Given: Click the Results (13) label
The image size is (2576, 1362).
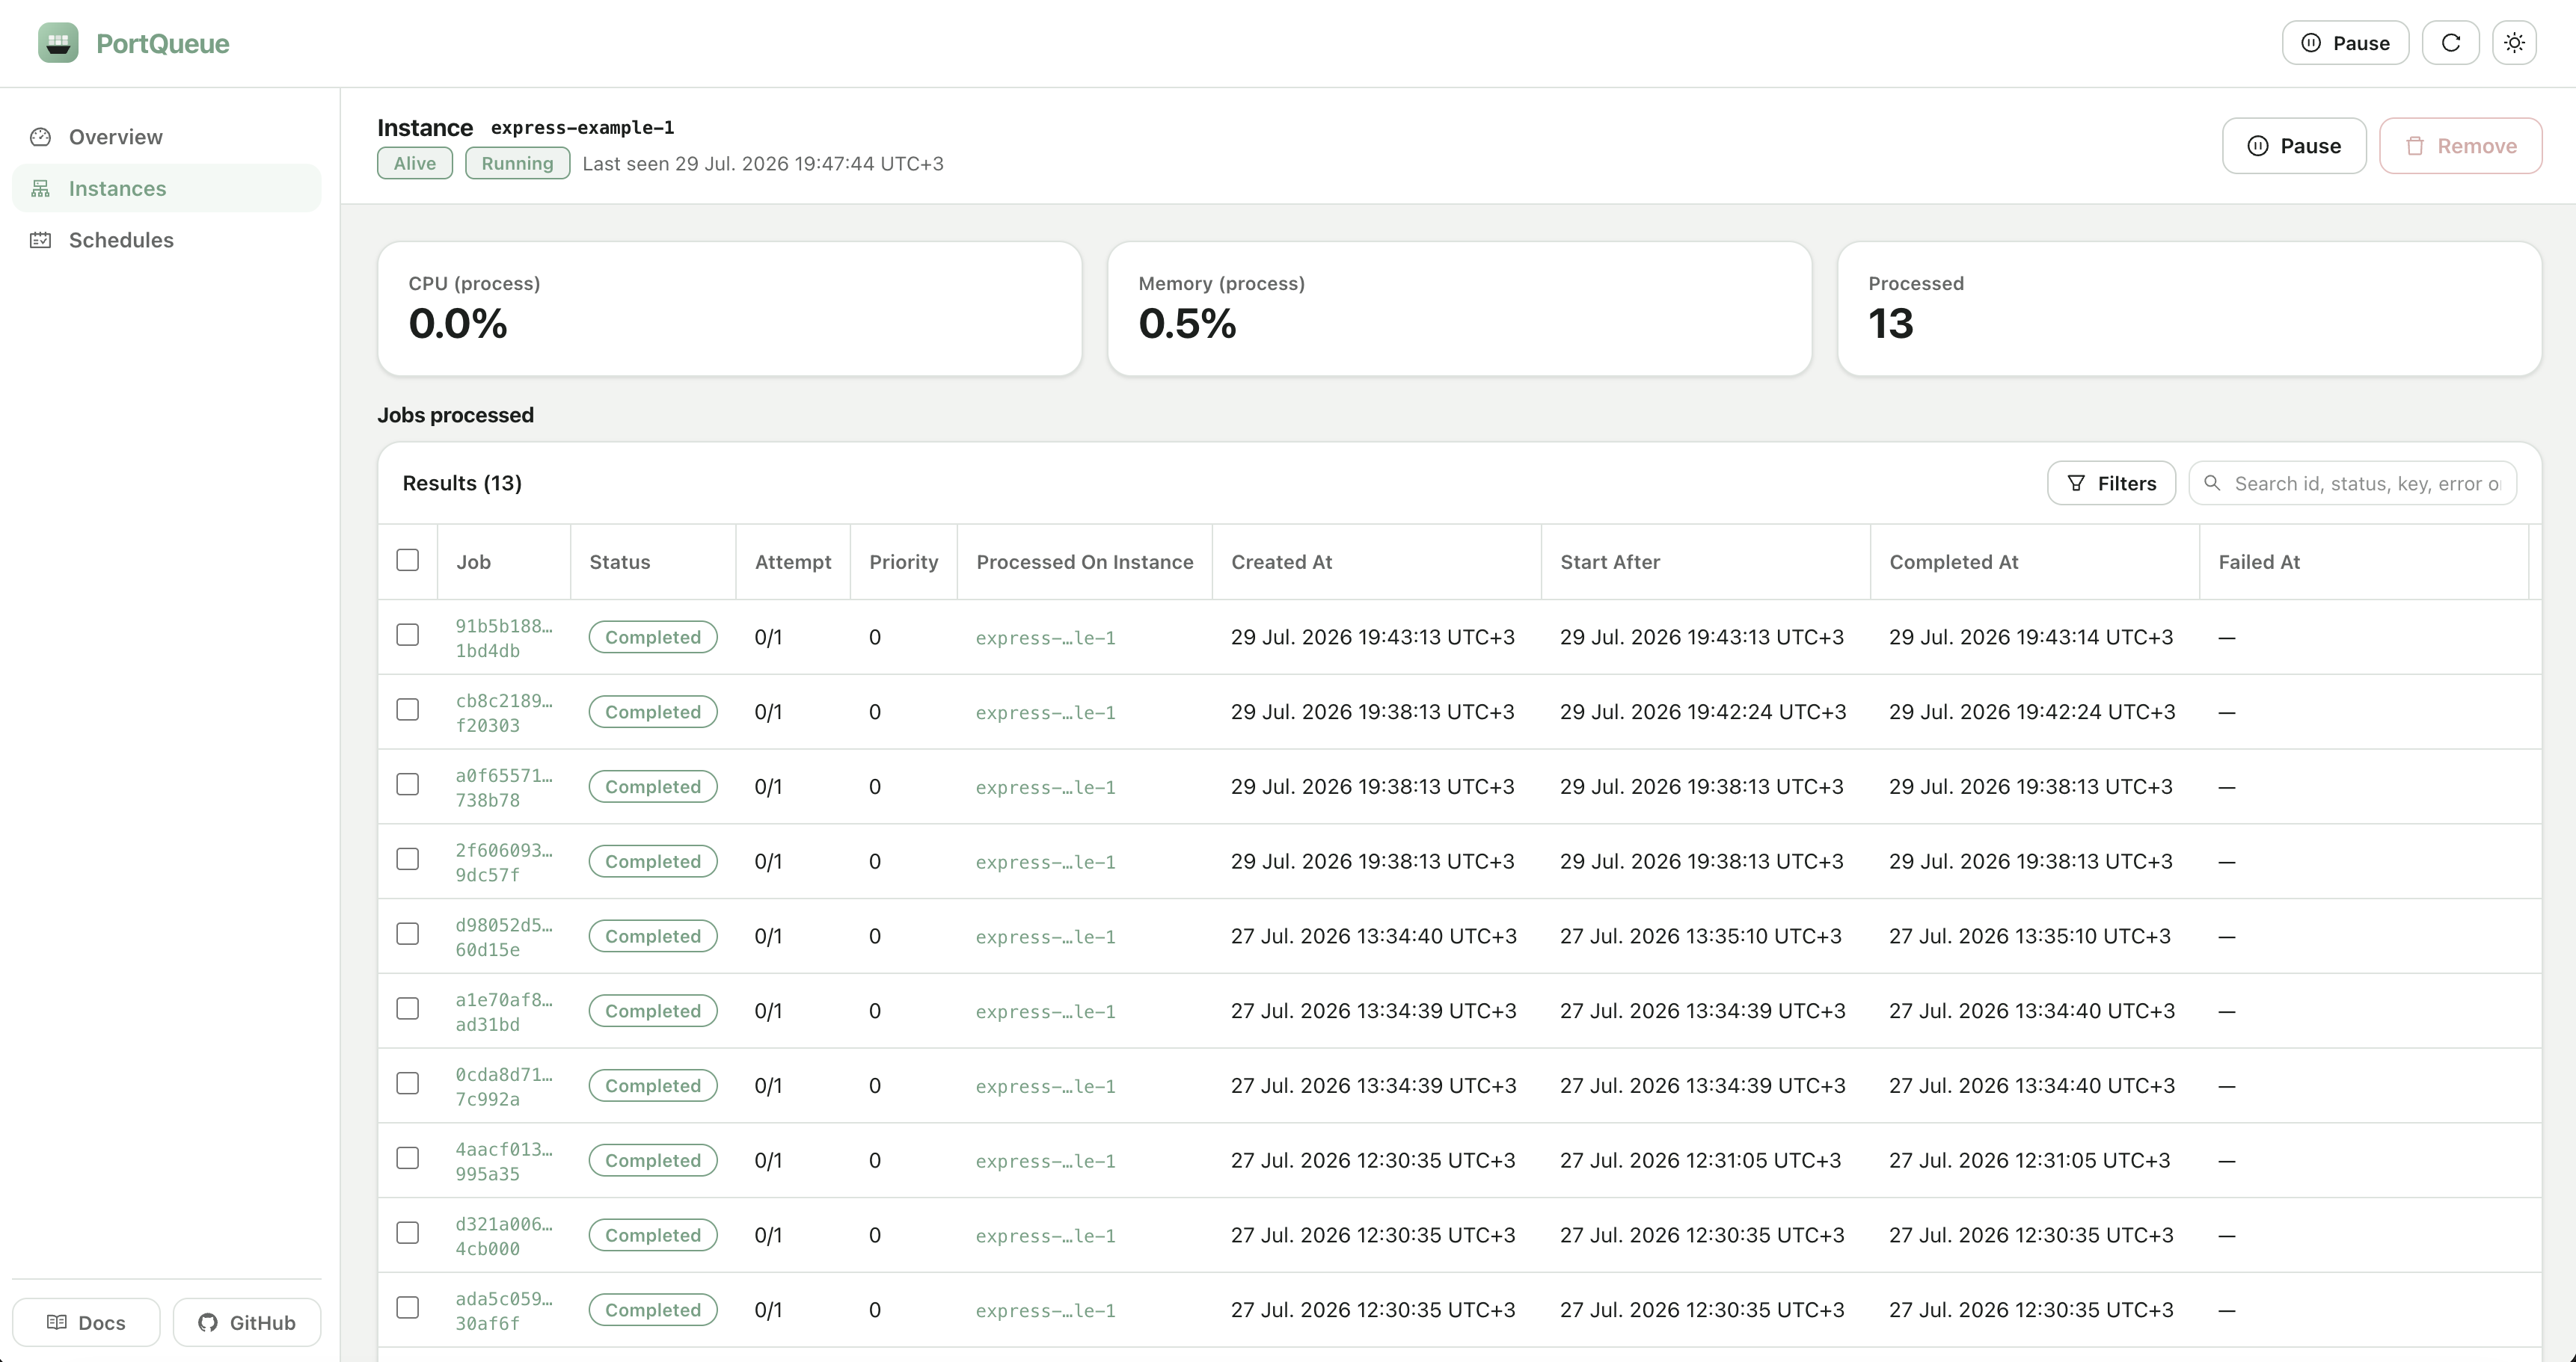Looking at the screenshot, I should [x=462, y=484].
